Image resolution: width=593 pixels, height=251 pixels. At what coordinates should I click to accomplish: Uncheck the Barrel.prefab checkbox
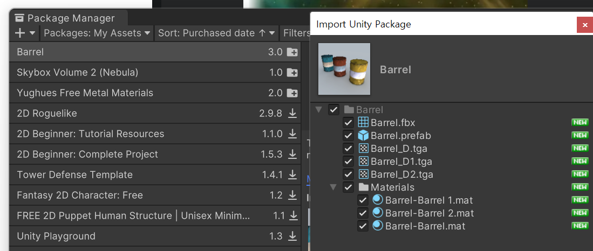point(348,136)
